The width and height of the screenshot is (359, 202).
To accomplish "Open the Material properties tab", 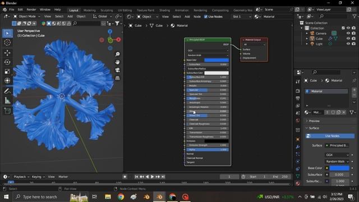I will (298, 183).
